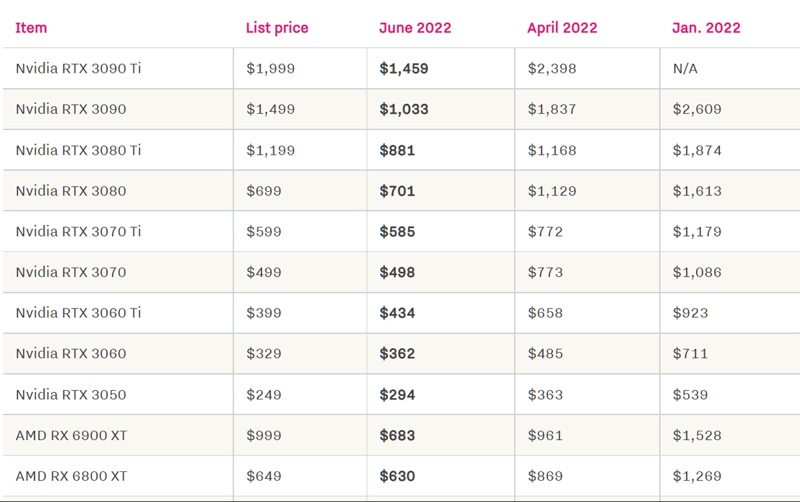
Task: Click the Item column header
Action: point(31,28)
